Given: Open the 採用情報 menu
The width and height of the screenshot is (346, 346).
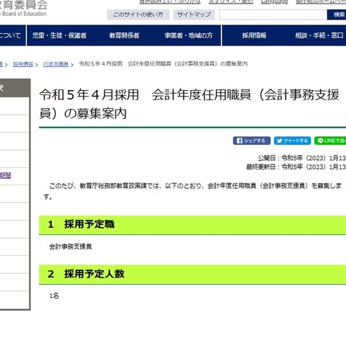Looking at the screenshot, I should pos(254,35).
